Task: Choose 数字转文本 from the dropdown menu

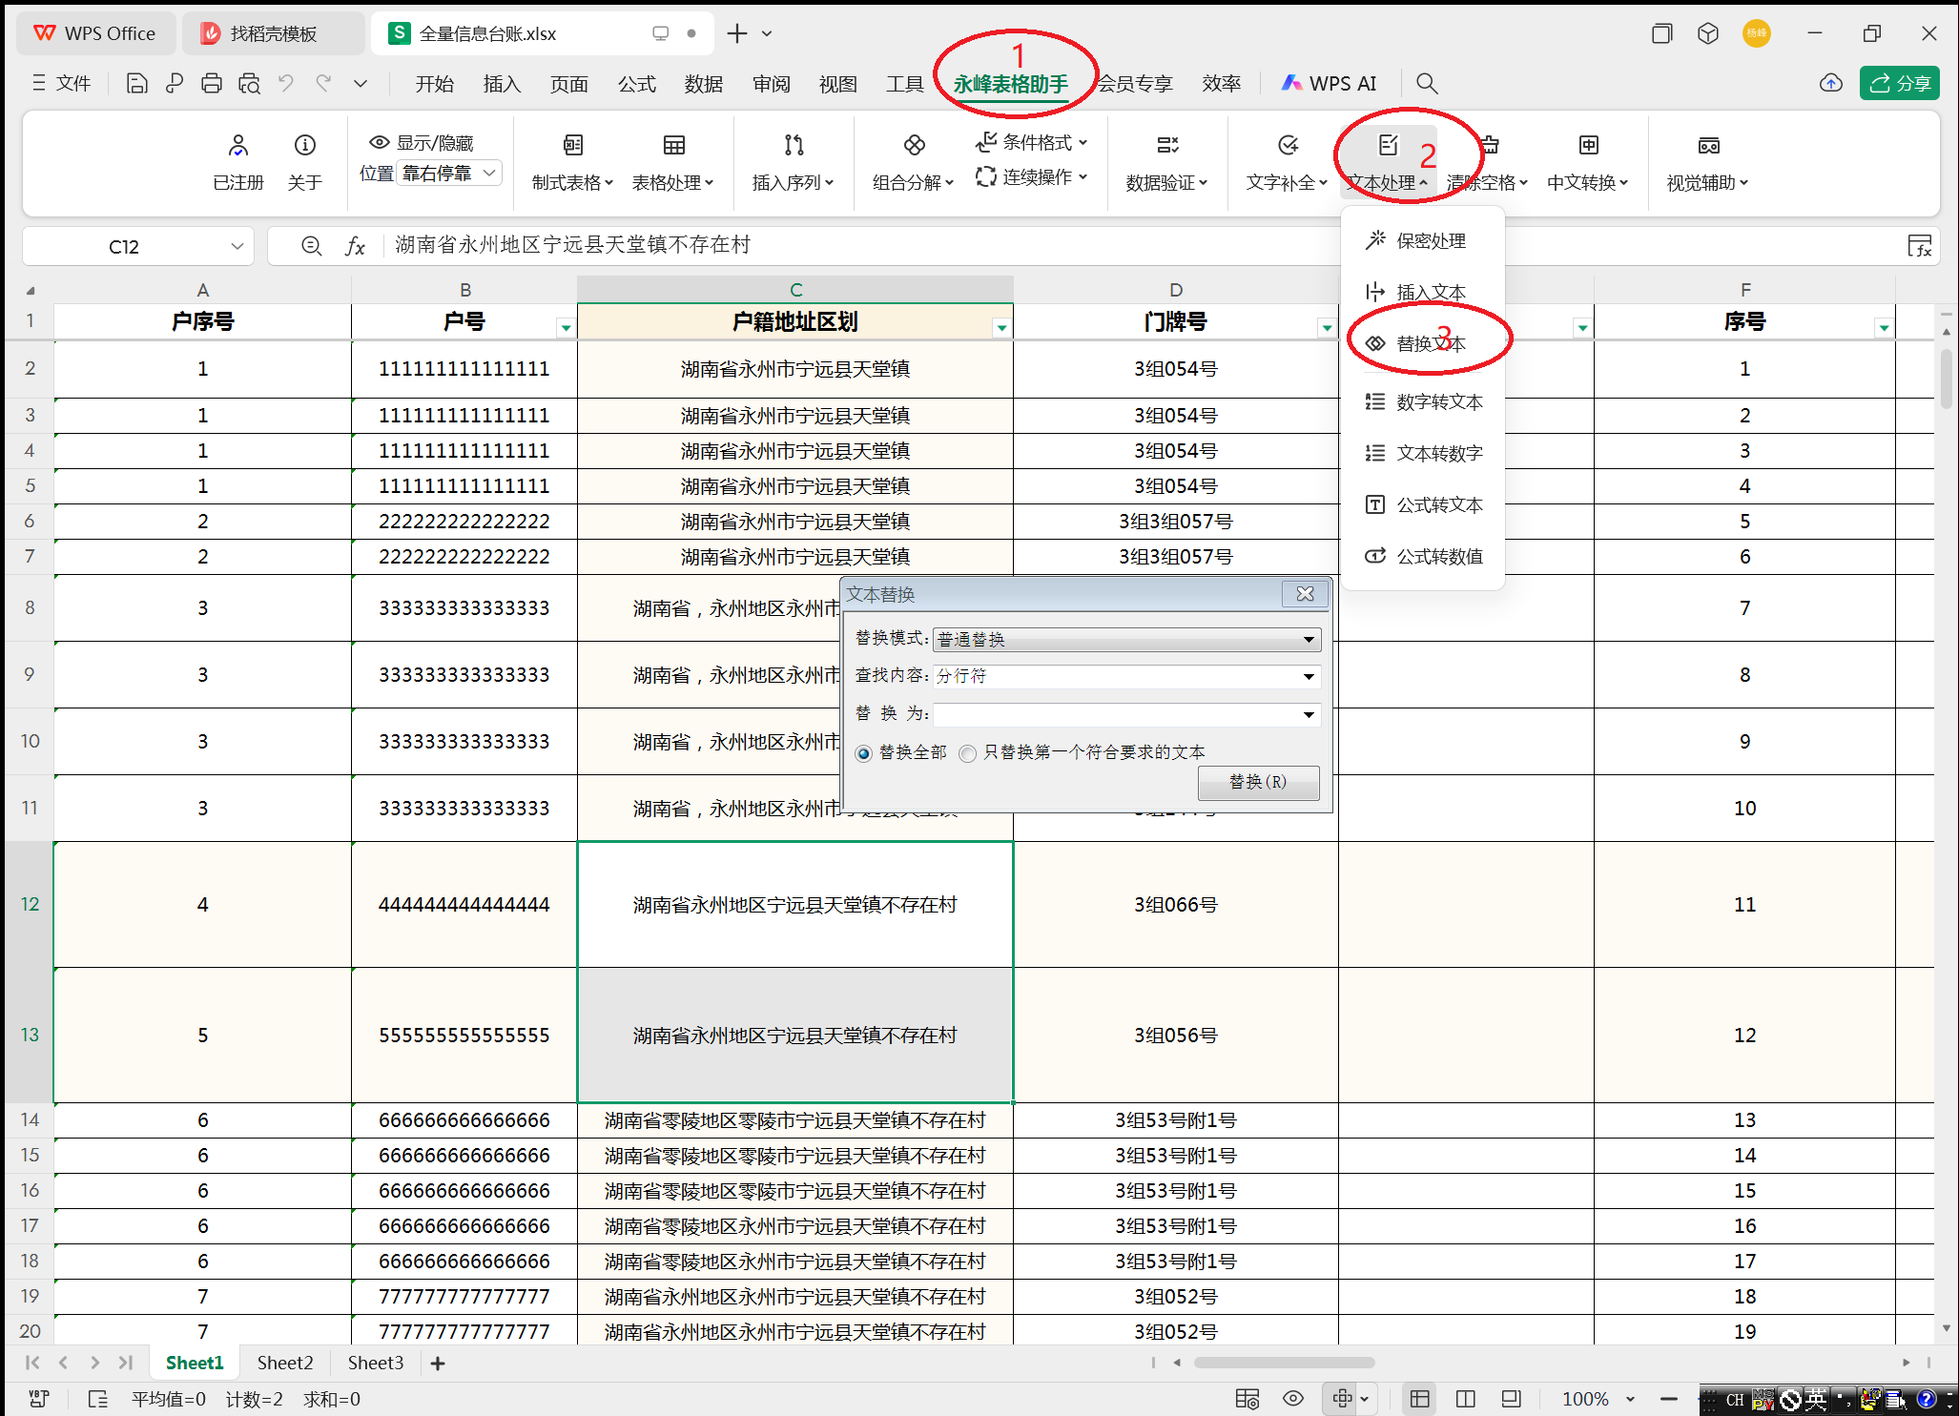Action: tap(1438, 402)
